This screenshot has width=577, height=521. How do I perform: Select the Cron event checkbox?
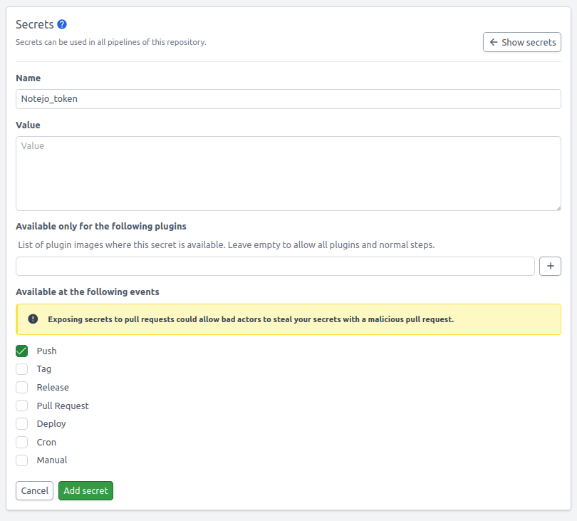click(x=22, y=443)
